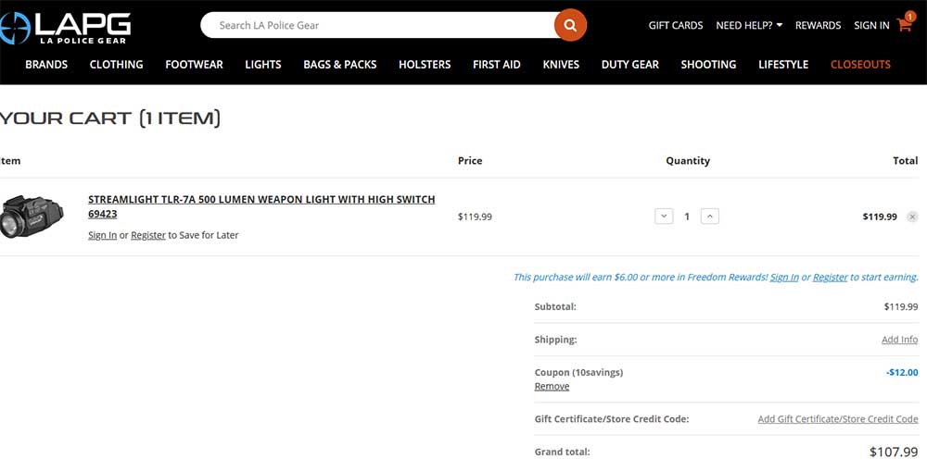927x471 pixels.
Task: Open the Footwear menu
Action: [x=194, y=65]
